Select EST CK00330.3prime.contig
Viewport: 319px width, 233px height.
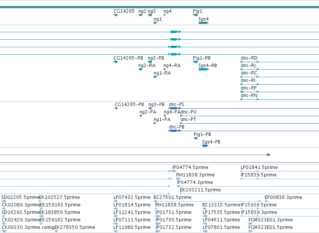(28, 227)
